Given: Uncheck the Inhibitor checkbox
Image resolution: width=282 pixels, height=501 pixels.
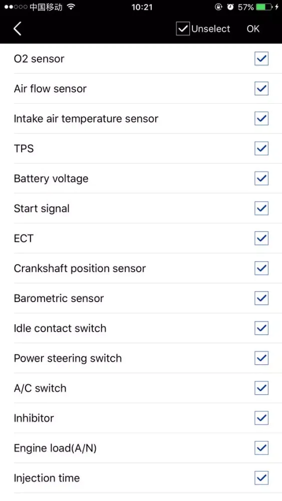Looking at the screenshot, I should tap(261, 418).
